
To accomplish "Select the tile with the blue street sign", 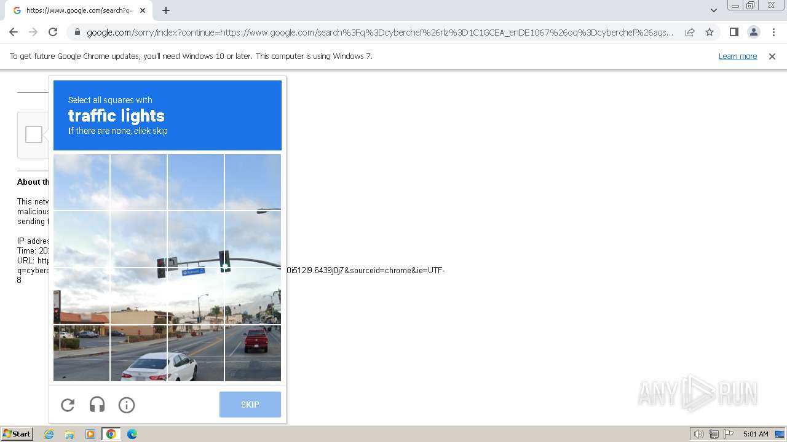I will pyautogui.click(x=196, y=296).
